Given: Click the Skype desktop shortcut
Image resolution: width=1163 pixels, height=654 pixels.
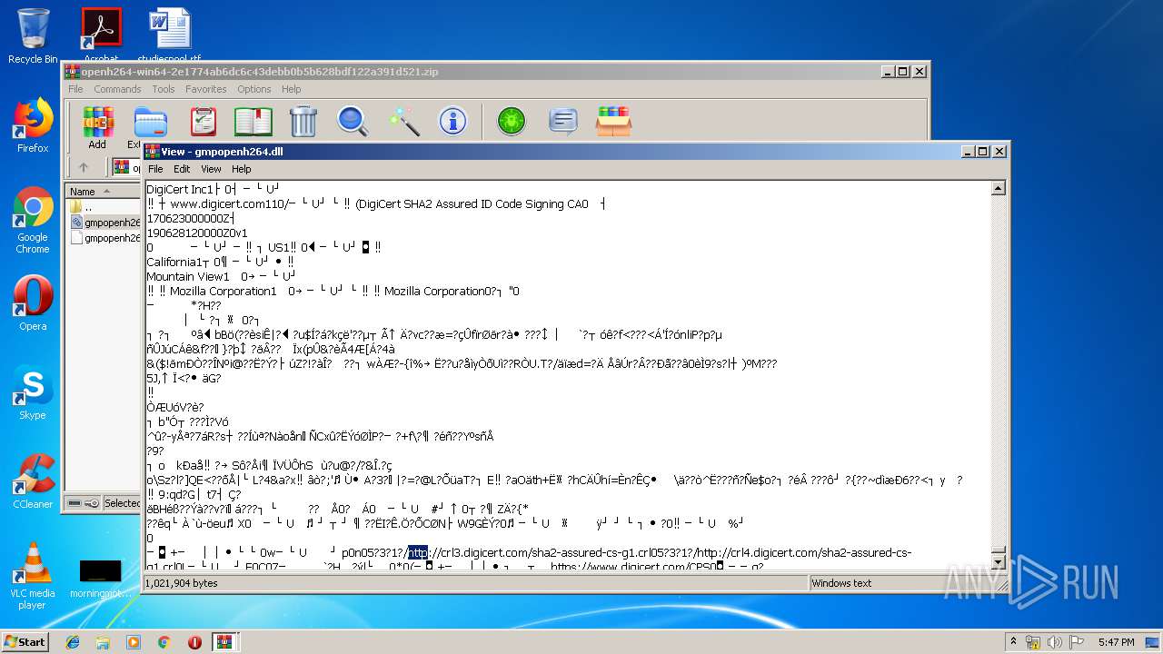Looking at the screenshot, I should click(x=33, y=392).
